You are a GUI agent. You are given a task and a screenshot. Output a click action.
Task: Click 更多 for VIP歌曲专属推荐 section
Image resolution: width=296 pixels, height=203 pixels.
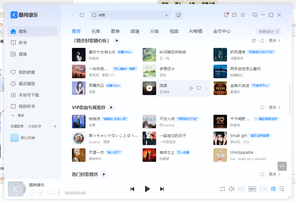(x=275, y=107)
